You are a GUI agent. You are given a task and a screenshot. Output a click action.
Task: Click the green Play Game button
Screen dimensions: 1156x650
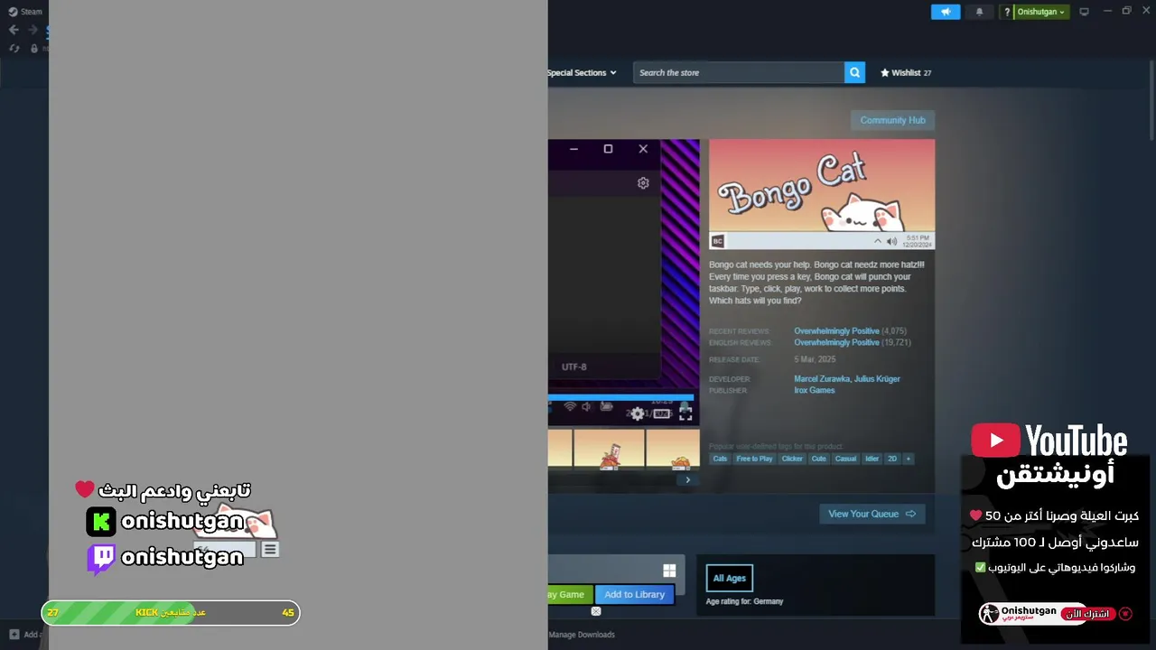(570, 594)
